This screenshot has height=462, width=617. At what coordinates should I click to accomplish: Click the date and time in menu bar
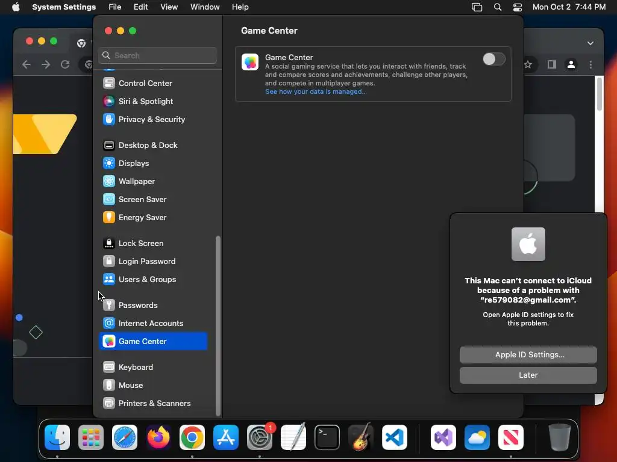[569, 7]
